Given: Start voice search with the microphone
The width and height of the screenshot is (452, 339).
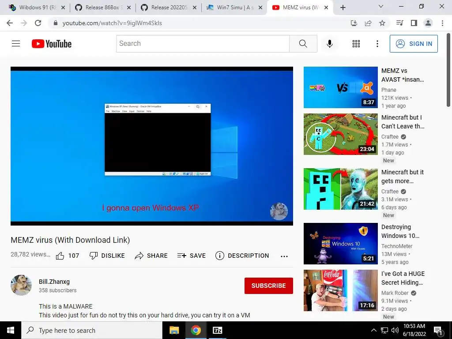Looking at the screenshot, I should [x=329, y=44].
